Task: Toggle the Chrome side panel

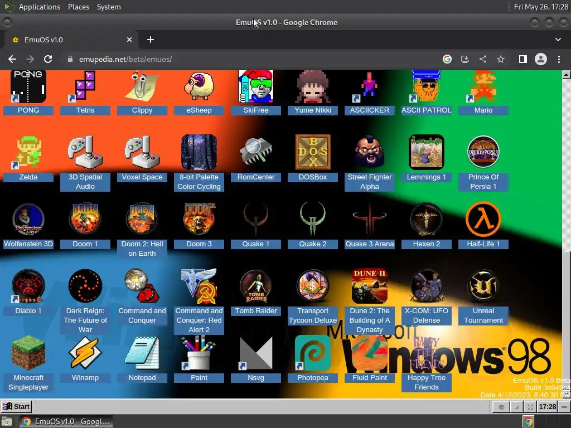Action: [523, 59]
